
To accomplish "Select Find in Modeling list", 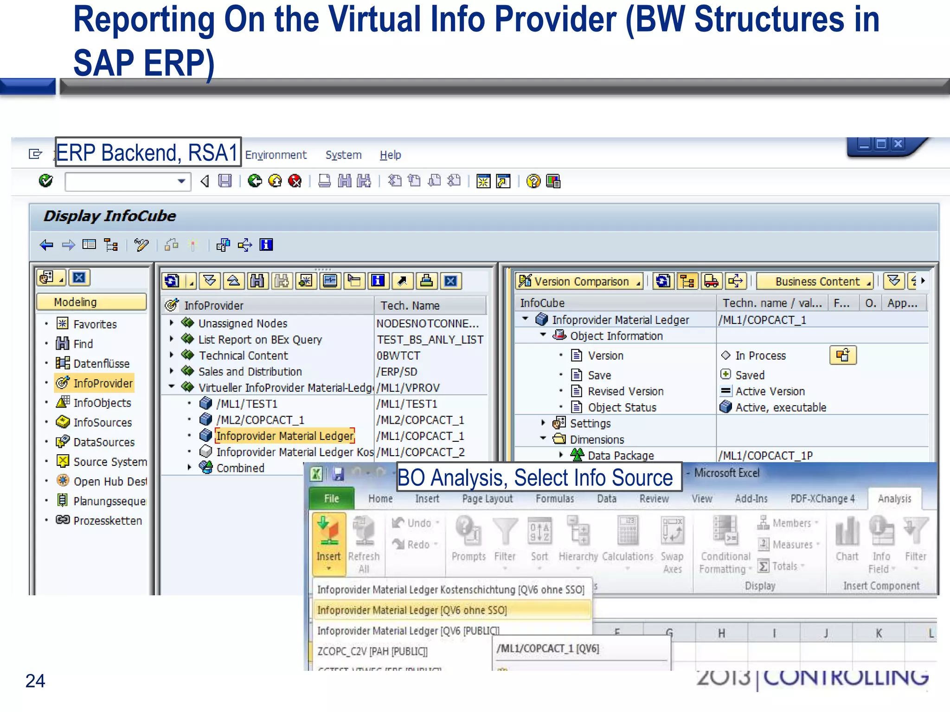I will [83, 344].
